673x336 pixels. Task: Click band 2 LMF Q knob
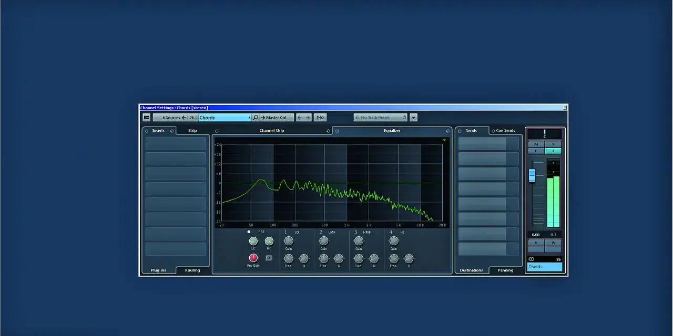339,258
